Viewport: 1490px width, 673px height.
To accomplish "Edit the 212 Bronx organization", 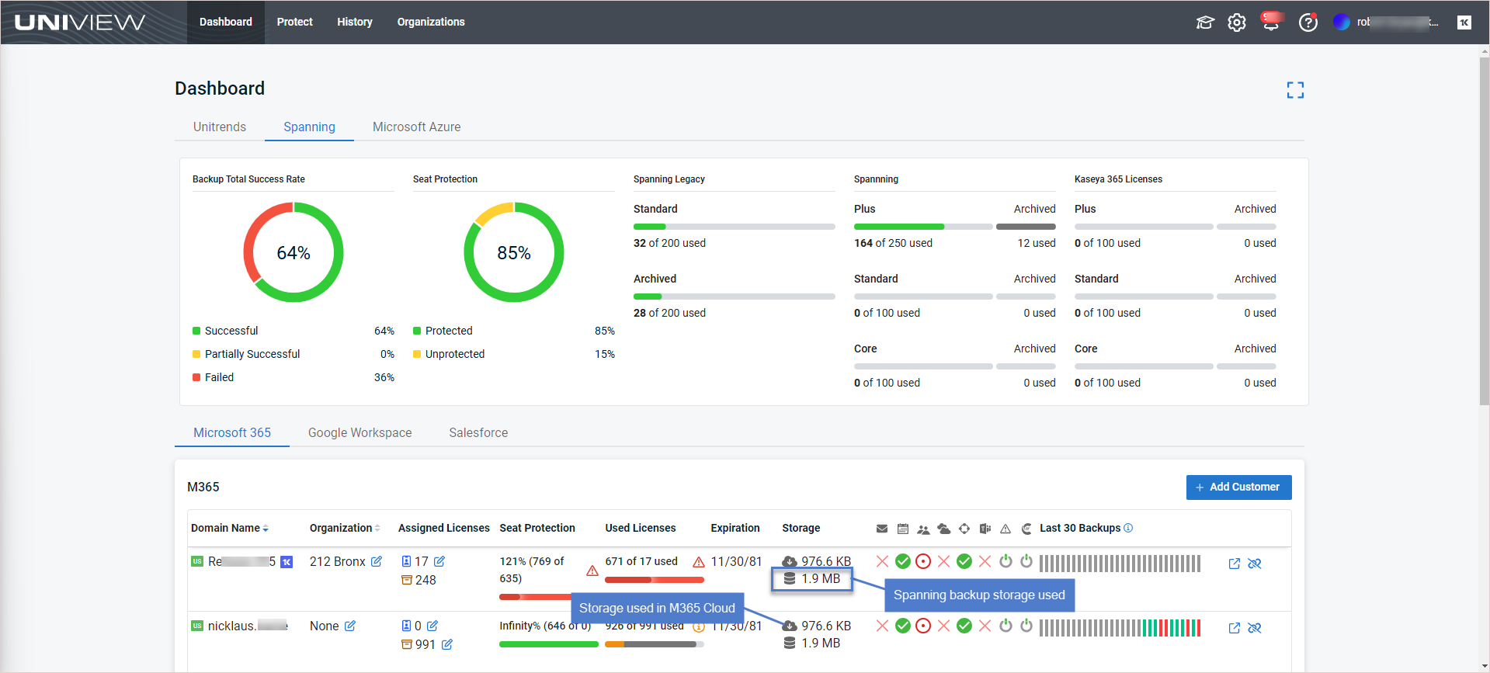I will click(x=377, y=561).
